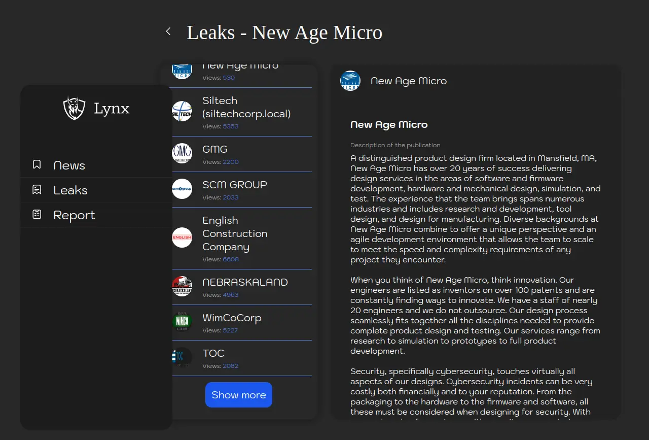649x440 pixels.
Task: Open Siltech (siltechcorp.local) leak entry
Action: (246, 107)
